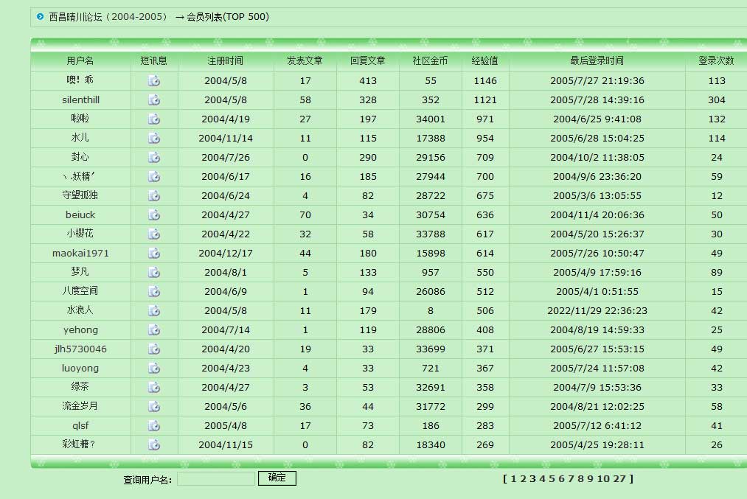Click username 流金岁月
This screenshot has width=747, height=499.
(x=80, y=406)
